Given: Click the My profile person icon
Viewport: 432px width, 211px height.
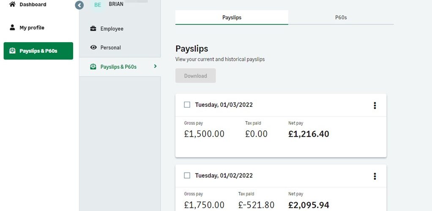Looking at the screenshot, I should point(12,27).
